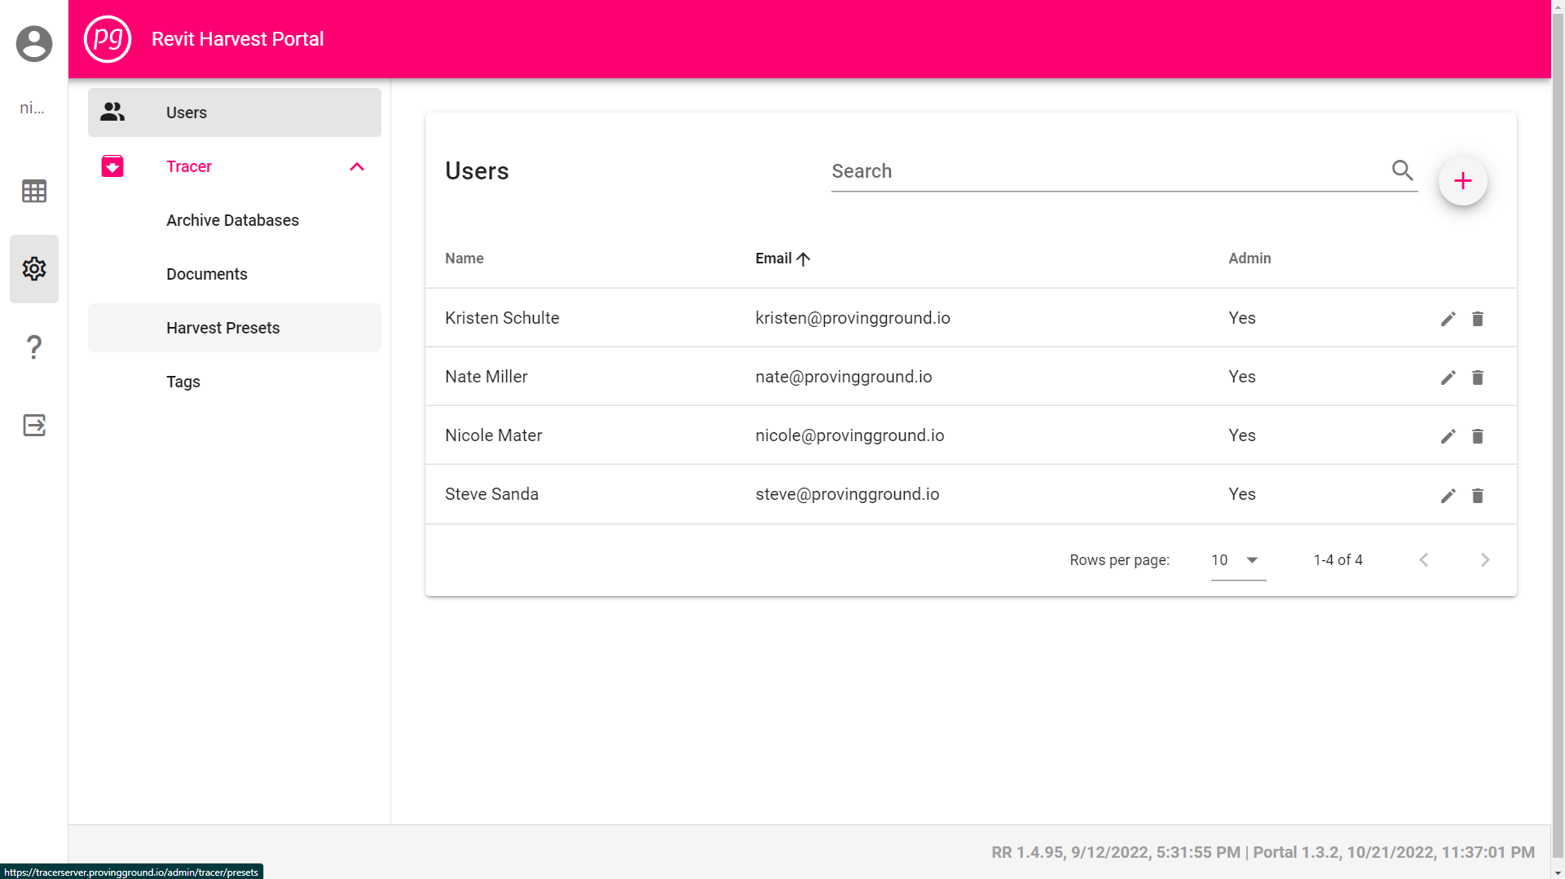Screen dimensions: 1565x879
Task: Click the pg logo in the header
Action: 108,39
